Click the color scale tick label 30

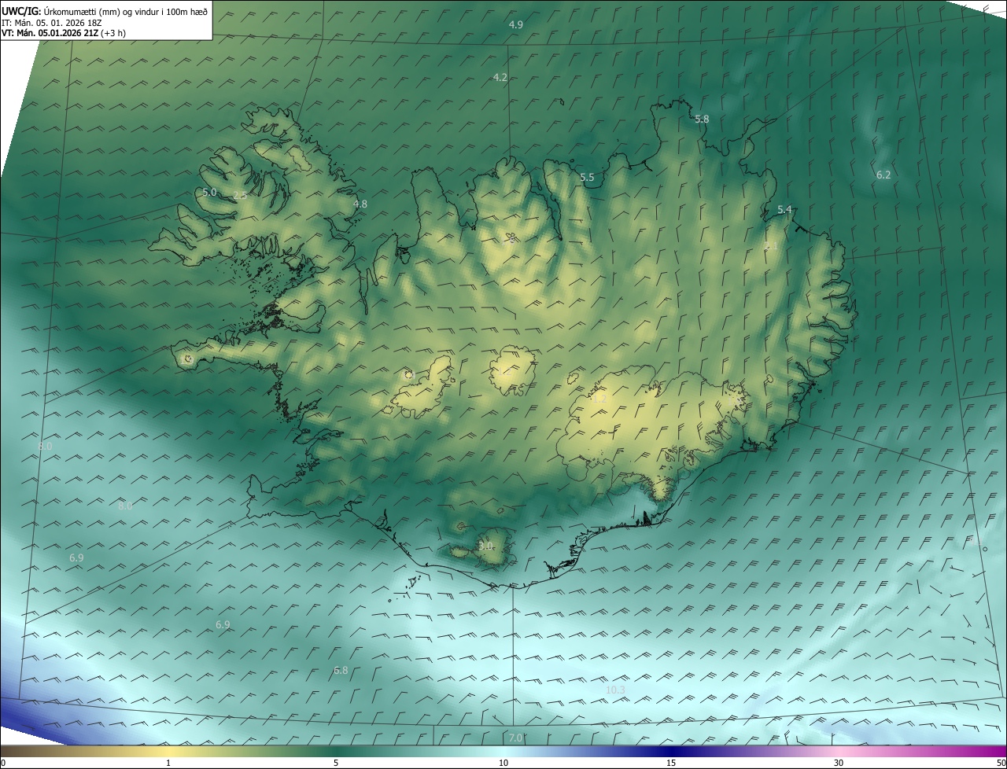pos(839,763)
